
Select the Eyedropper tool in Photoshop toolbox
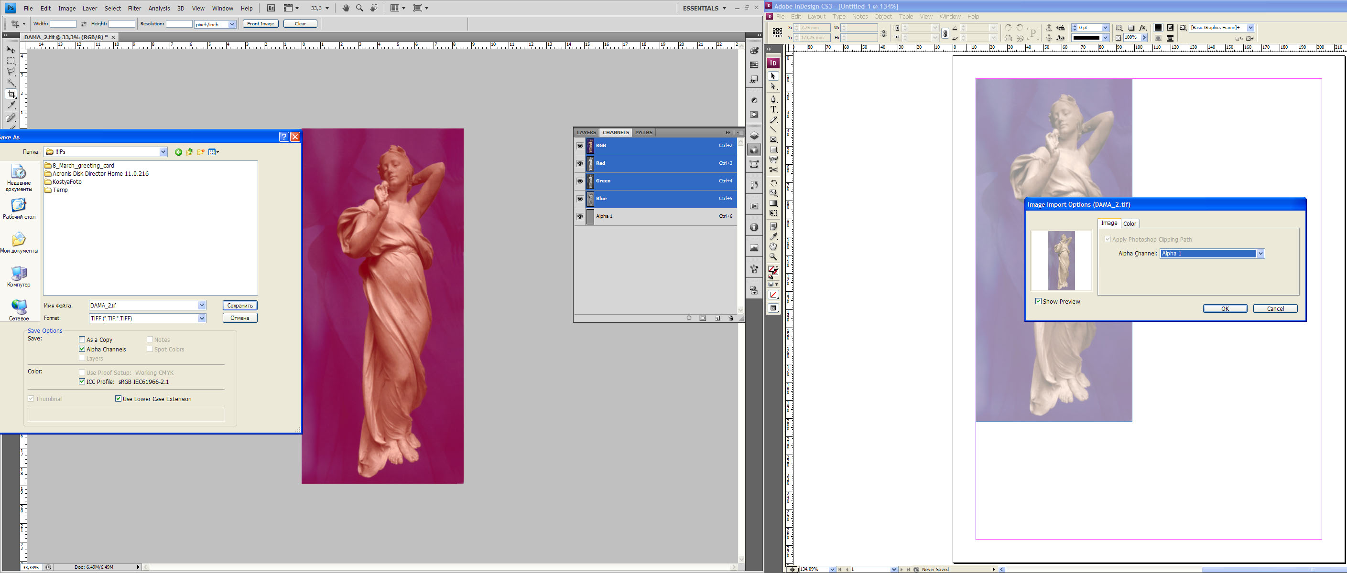click(11, 106)
